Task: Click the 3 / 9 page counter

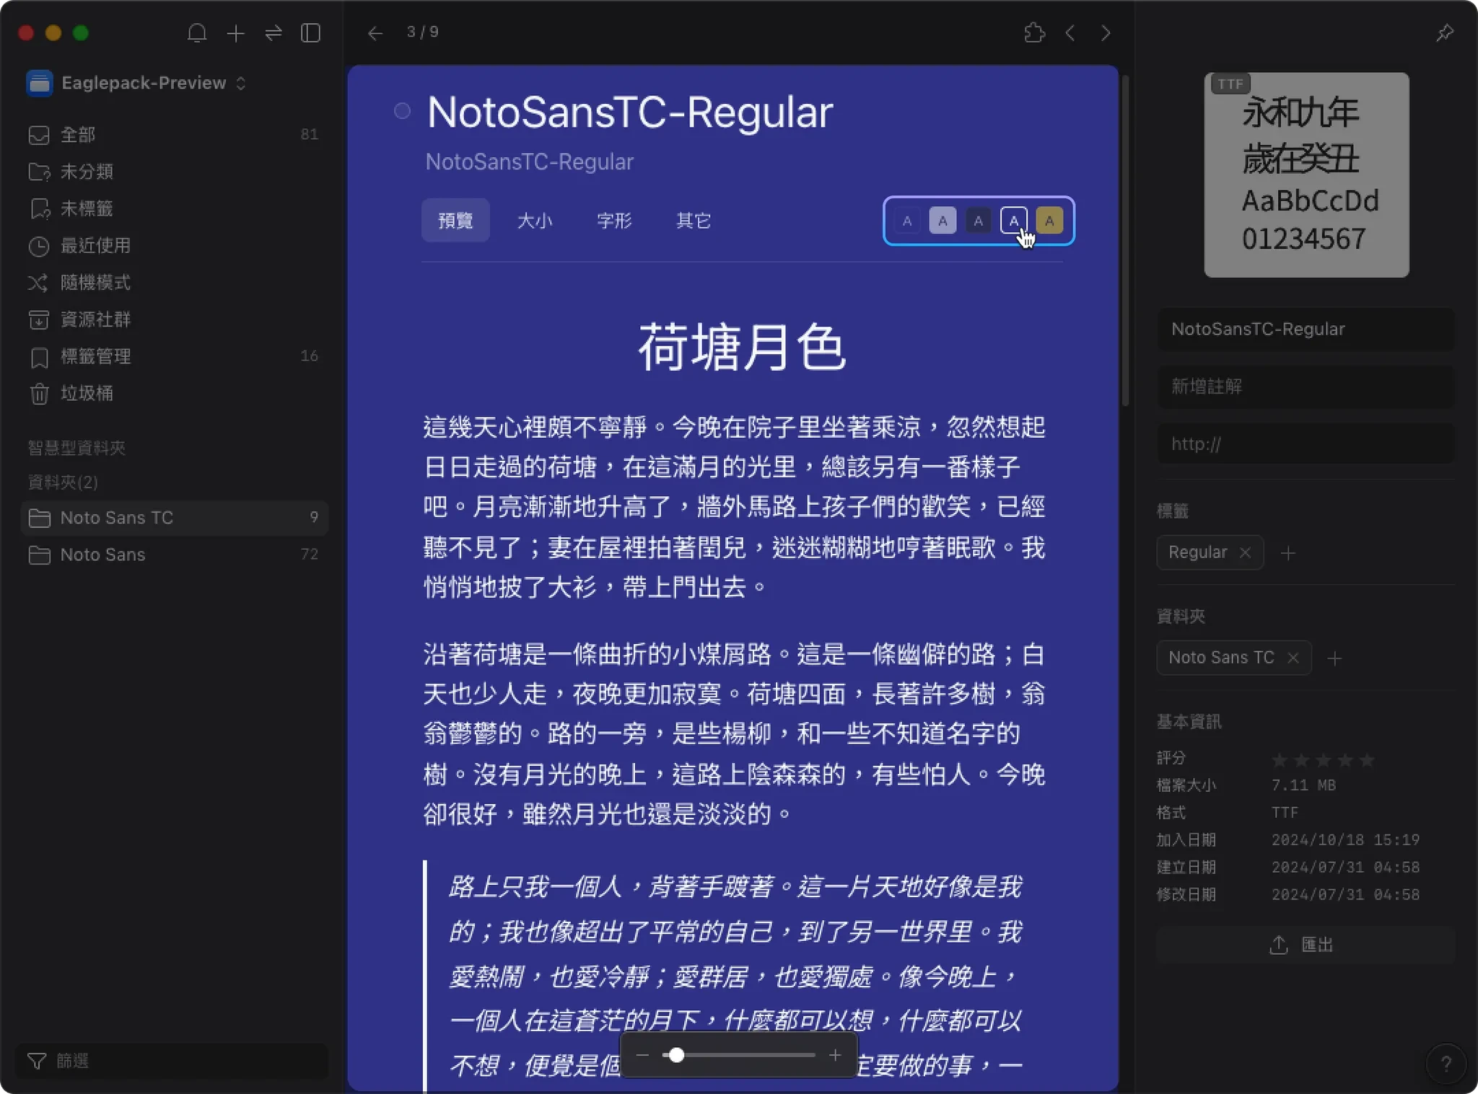Action: click(422, 32)
